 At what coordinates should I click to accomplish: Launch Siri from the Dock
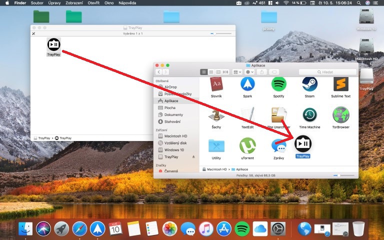click(x=43, y=229)
